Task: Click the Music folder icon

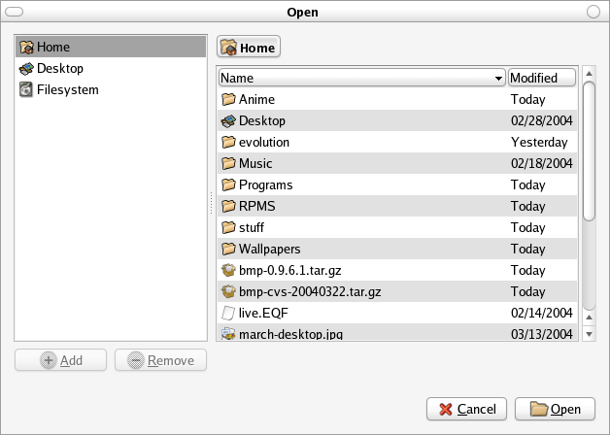Action: (x=228, y=163)
